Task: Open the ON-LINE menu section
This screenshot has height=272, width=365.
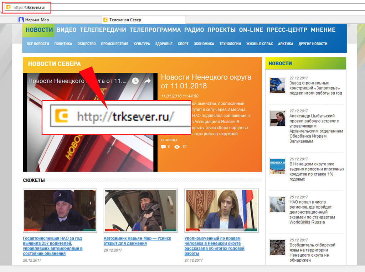Action: [251, 30]
